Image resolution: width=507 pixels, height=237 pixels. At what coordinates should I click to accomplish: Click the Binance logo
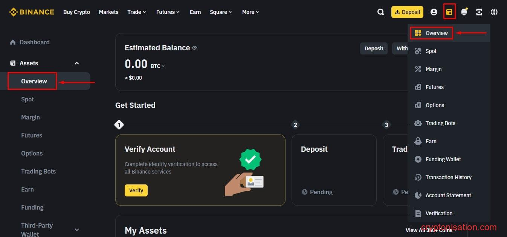pyautogui.click(x=32, y=12)
